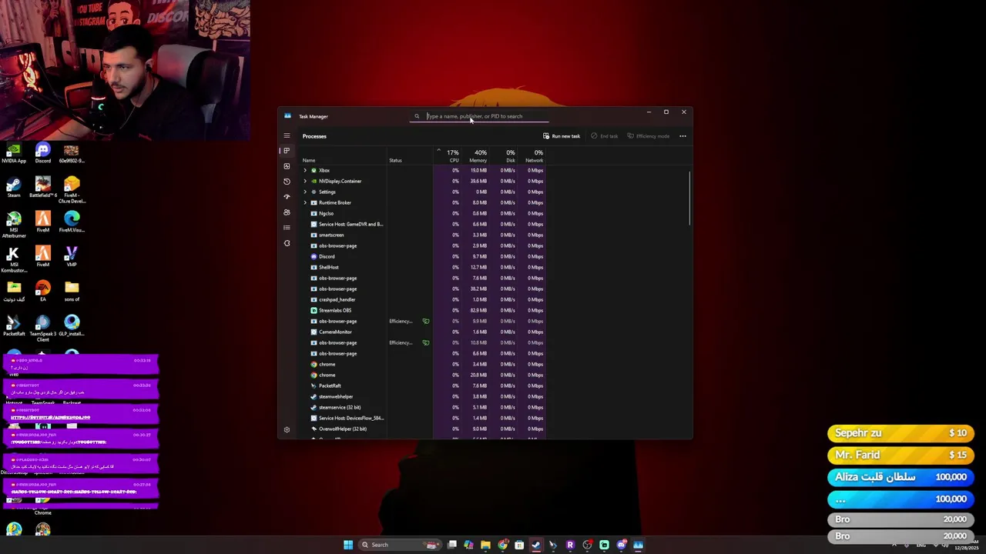
Task: Open FiveM.Visu Edge desktop shortcut
Action: [72, 222]
